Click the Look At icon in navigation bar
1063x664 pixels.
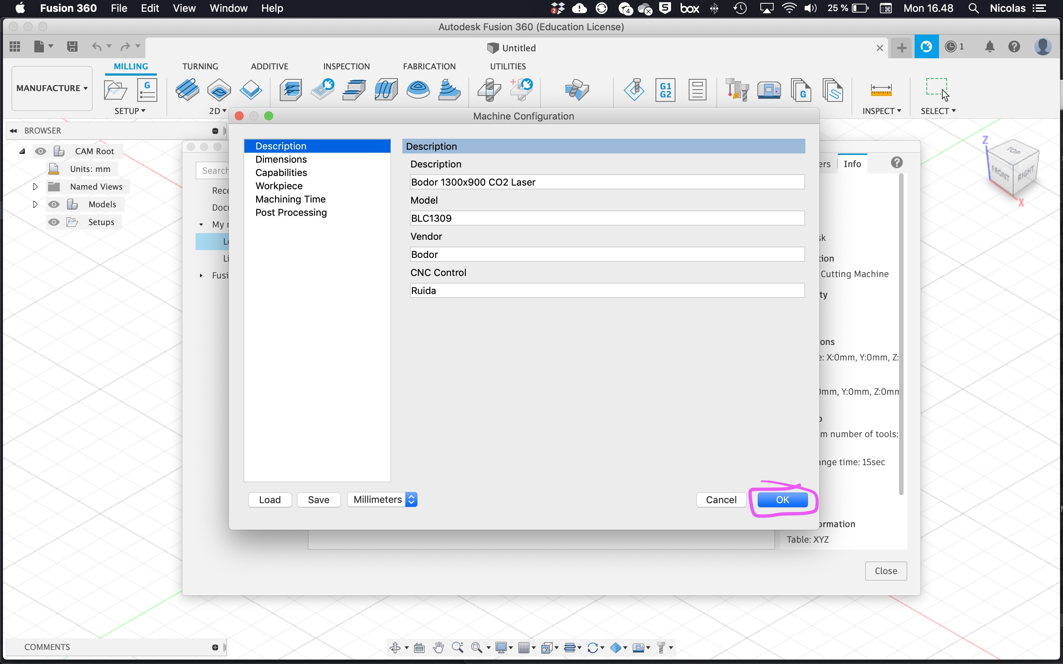click(x=419, y=647)
